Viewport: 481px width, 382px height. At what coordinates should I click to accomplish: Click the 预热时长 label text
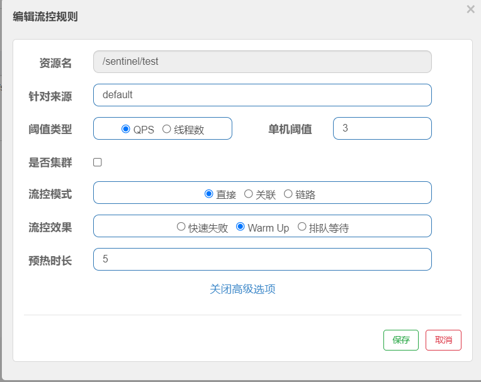(50, 260)
